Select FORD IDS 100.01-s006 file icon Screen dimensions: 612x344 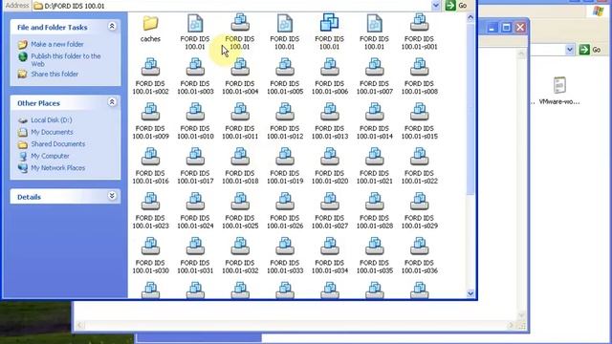click(330, 67)
